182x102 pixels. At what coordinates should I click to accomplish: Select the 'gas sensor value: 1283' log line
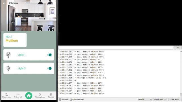(x=80, y=73)
